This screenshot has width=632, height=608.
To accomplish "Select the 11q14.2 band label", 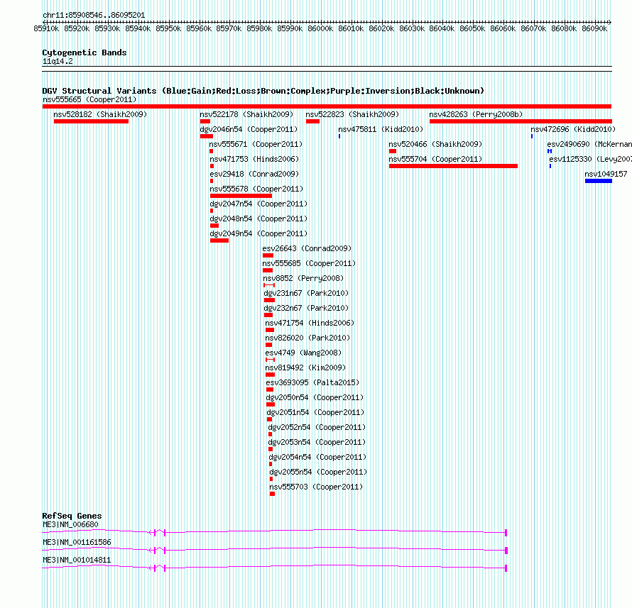I will pos(58,61).
